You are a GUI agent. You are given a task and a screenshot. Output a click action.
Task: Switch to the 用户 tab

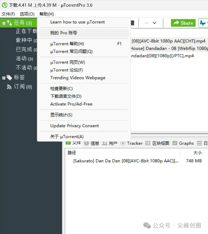click(109, 144)
